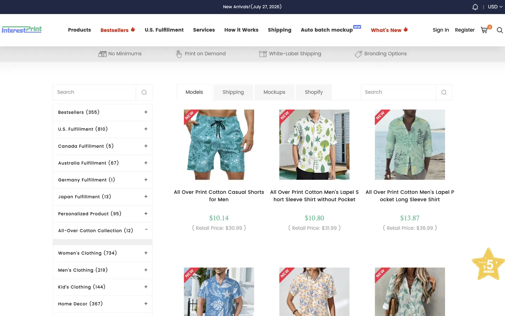Open the teal casual shorts product image

click(x=219, y=145)
